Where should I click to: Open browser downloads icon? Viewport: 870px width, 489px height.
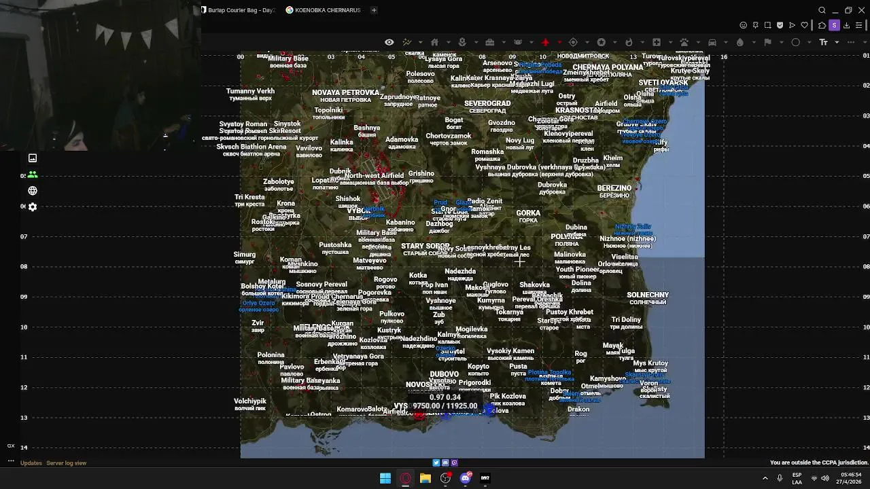pos(846,25)
